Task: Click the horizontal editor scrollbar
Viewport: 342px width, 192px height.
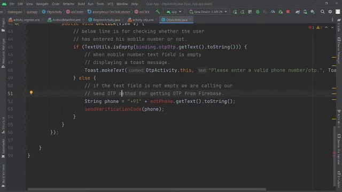Action: (x=147, y=189)
